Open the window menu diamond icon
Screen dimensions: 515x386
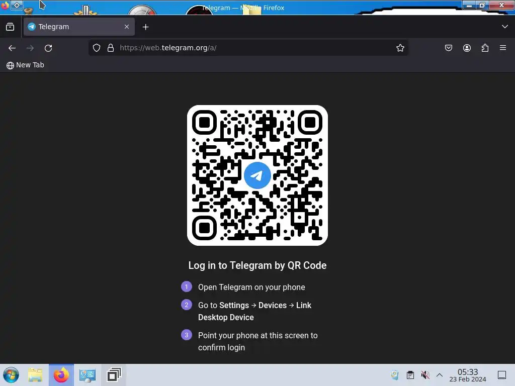[17, 5]
